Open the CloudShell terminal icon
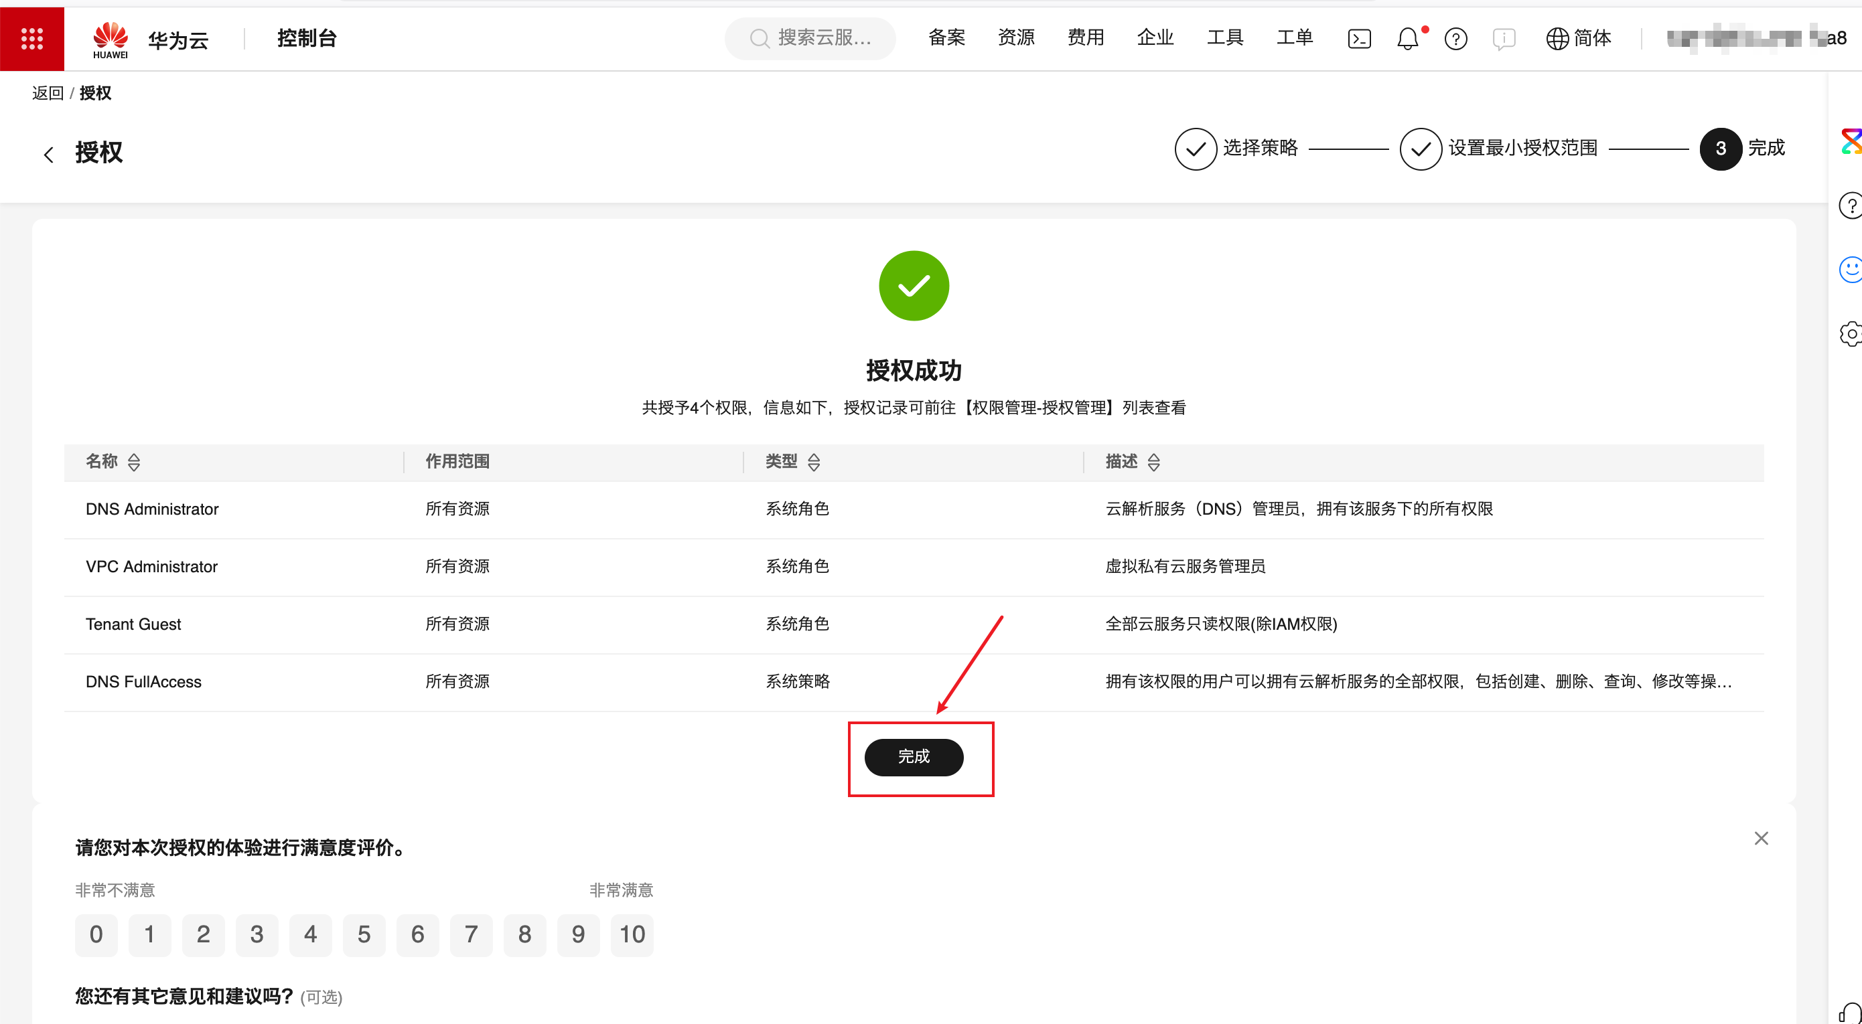The width and height of the screenshot is (1862, 1024). click(x=1359, y=38)
